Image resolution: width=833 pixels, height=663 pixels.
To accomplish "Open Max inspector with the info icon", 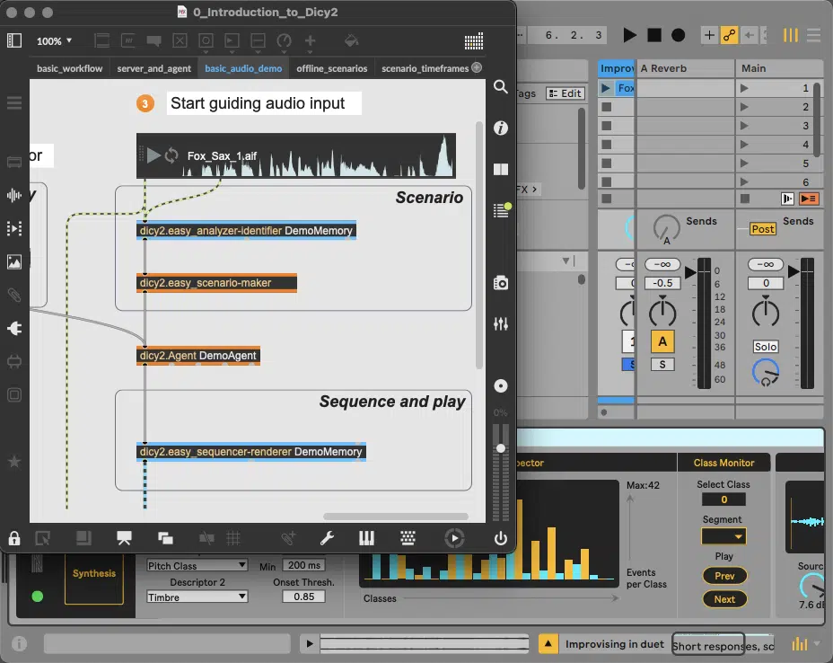I will (501, 128).
